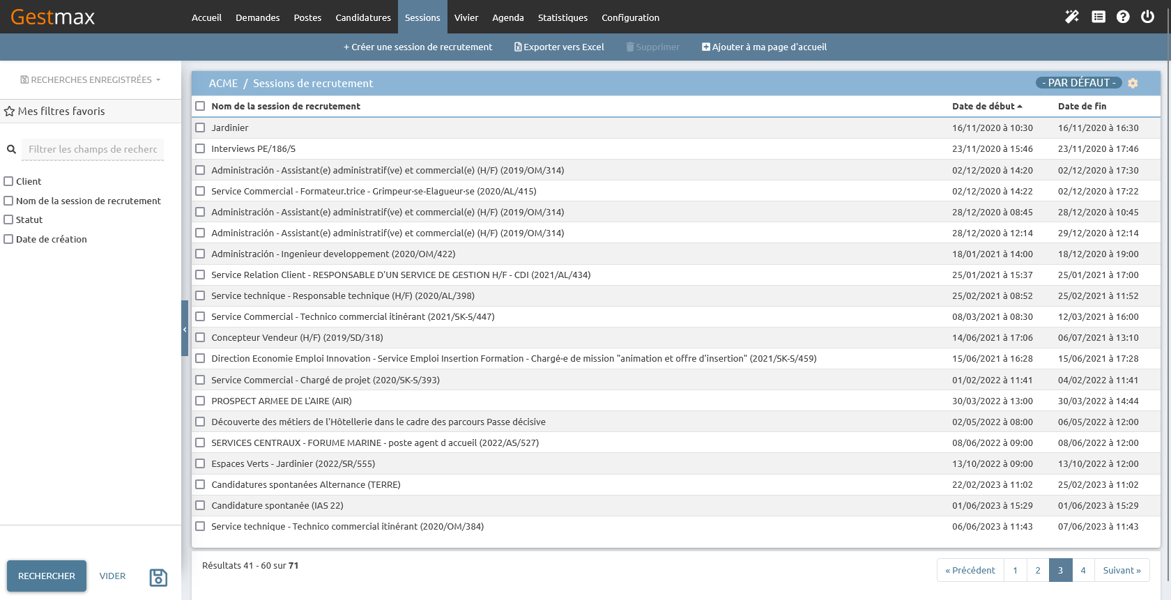Screen dimensions: 1171x600
Task: Click the Gestmax logo
Action: [x=53, y=17]
